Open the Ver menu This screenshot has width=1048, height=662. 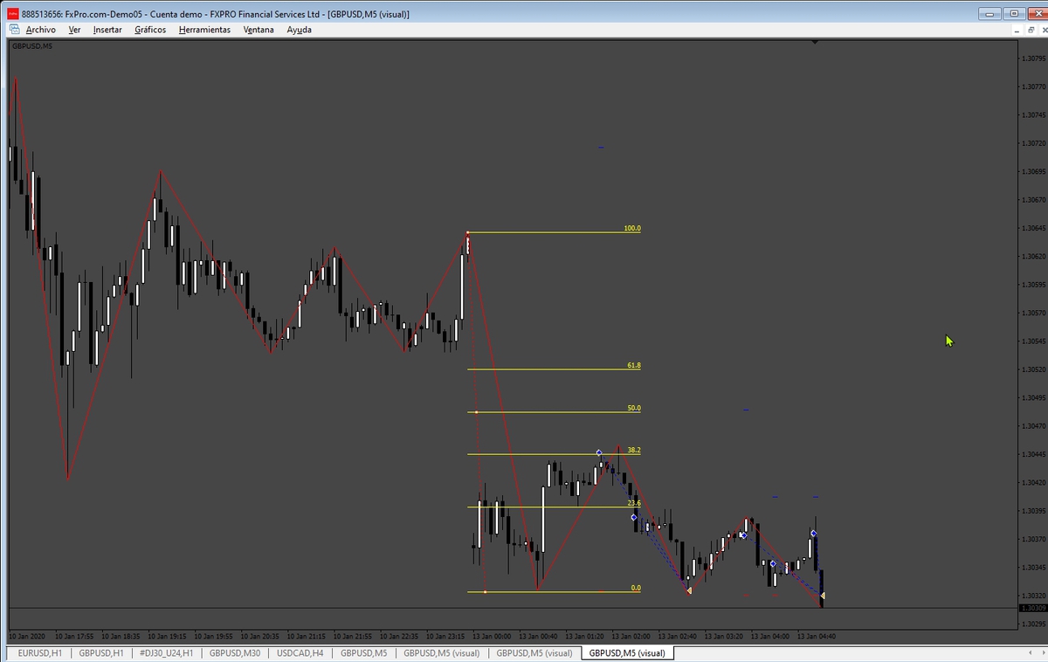point(74,29)
